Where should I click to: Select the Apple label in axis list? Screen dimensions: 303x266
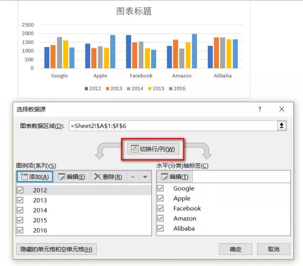pos(182,199)
